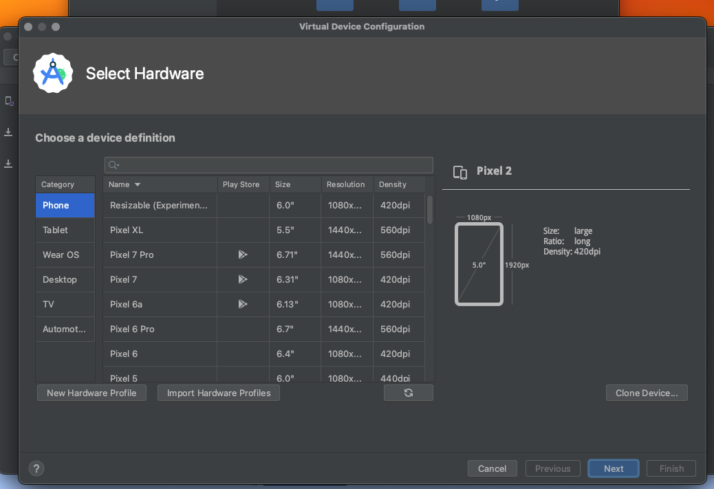This screenshot has width=714, height=489.
Task: Sort by Name column dropdown arrow
Action: (138, 184)
